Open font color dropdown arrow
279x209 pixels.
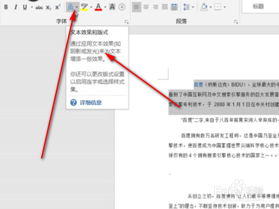[105, 7]
